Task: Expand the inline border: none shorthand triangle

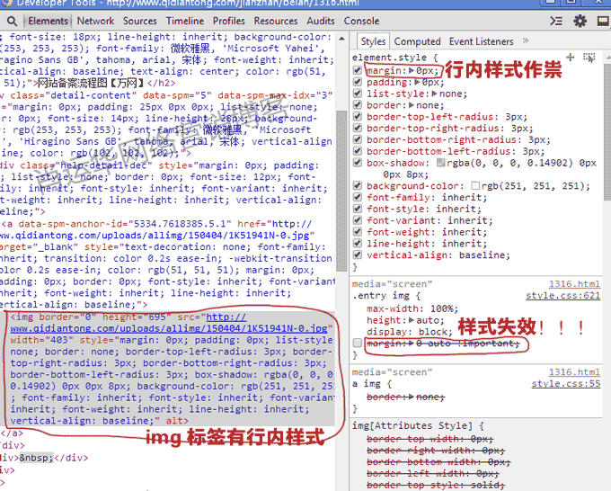Action: [412, 105]
